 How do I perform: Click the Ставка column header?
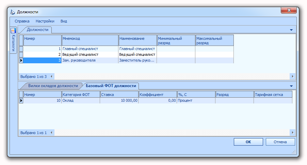tap(119, 95)
